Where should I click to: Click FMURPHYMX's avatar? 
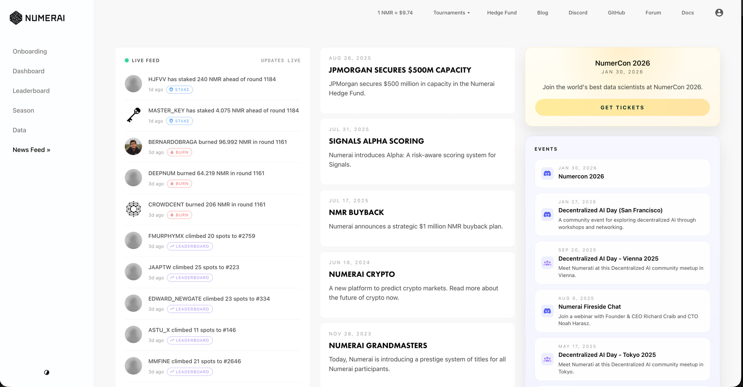tap(134, 240)
